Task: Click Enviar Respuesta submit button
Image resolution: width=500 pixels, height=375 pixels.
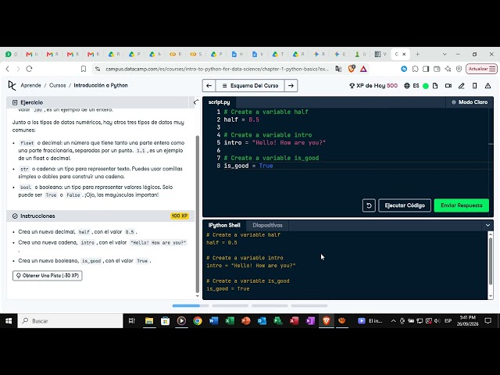Action: 462,205
